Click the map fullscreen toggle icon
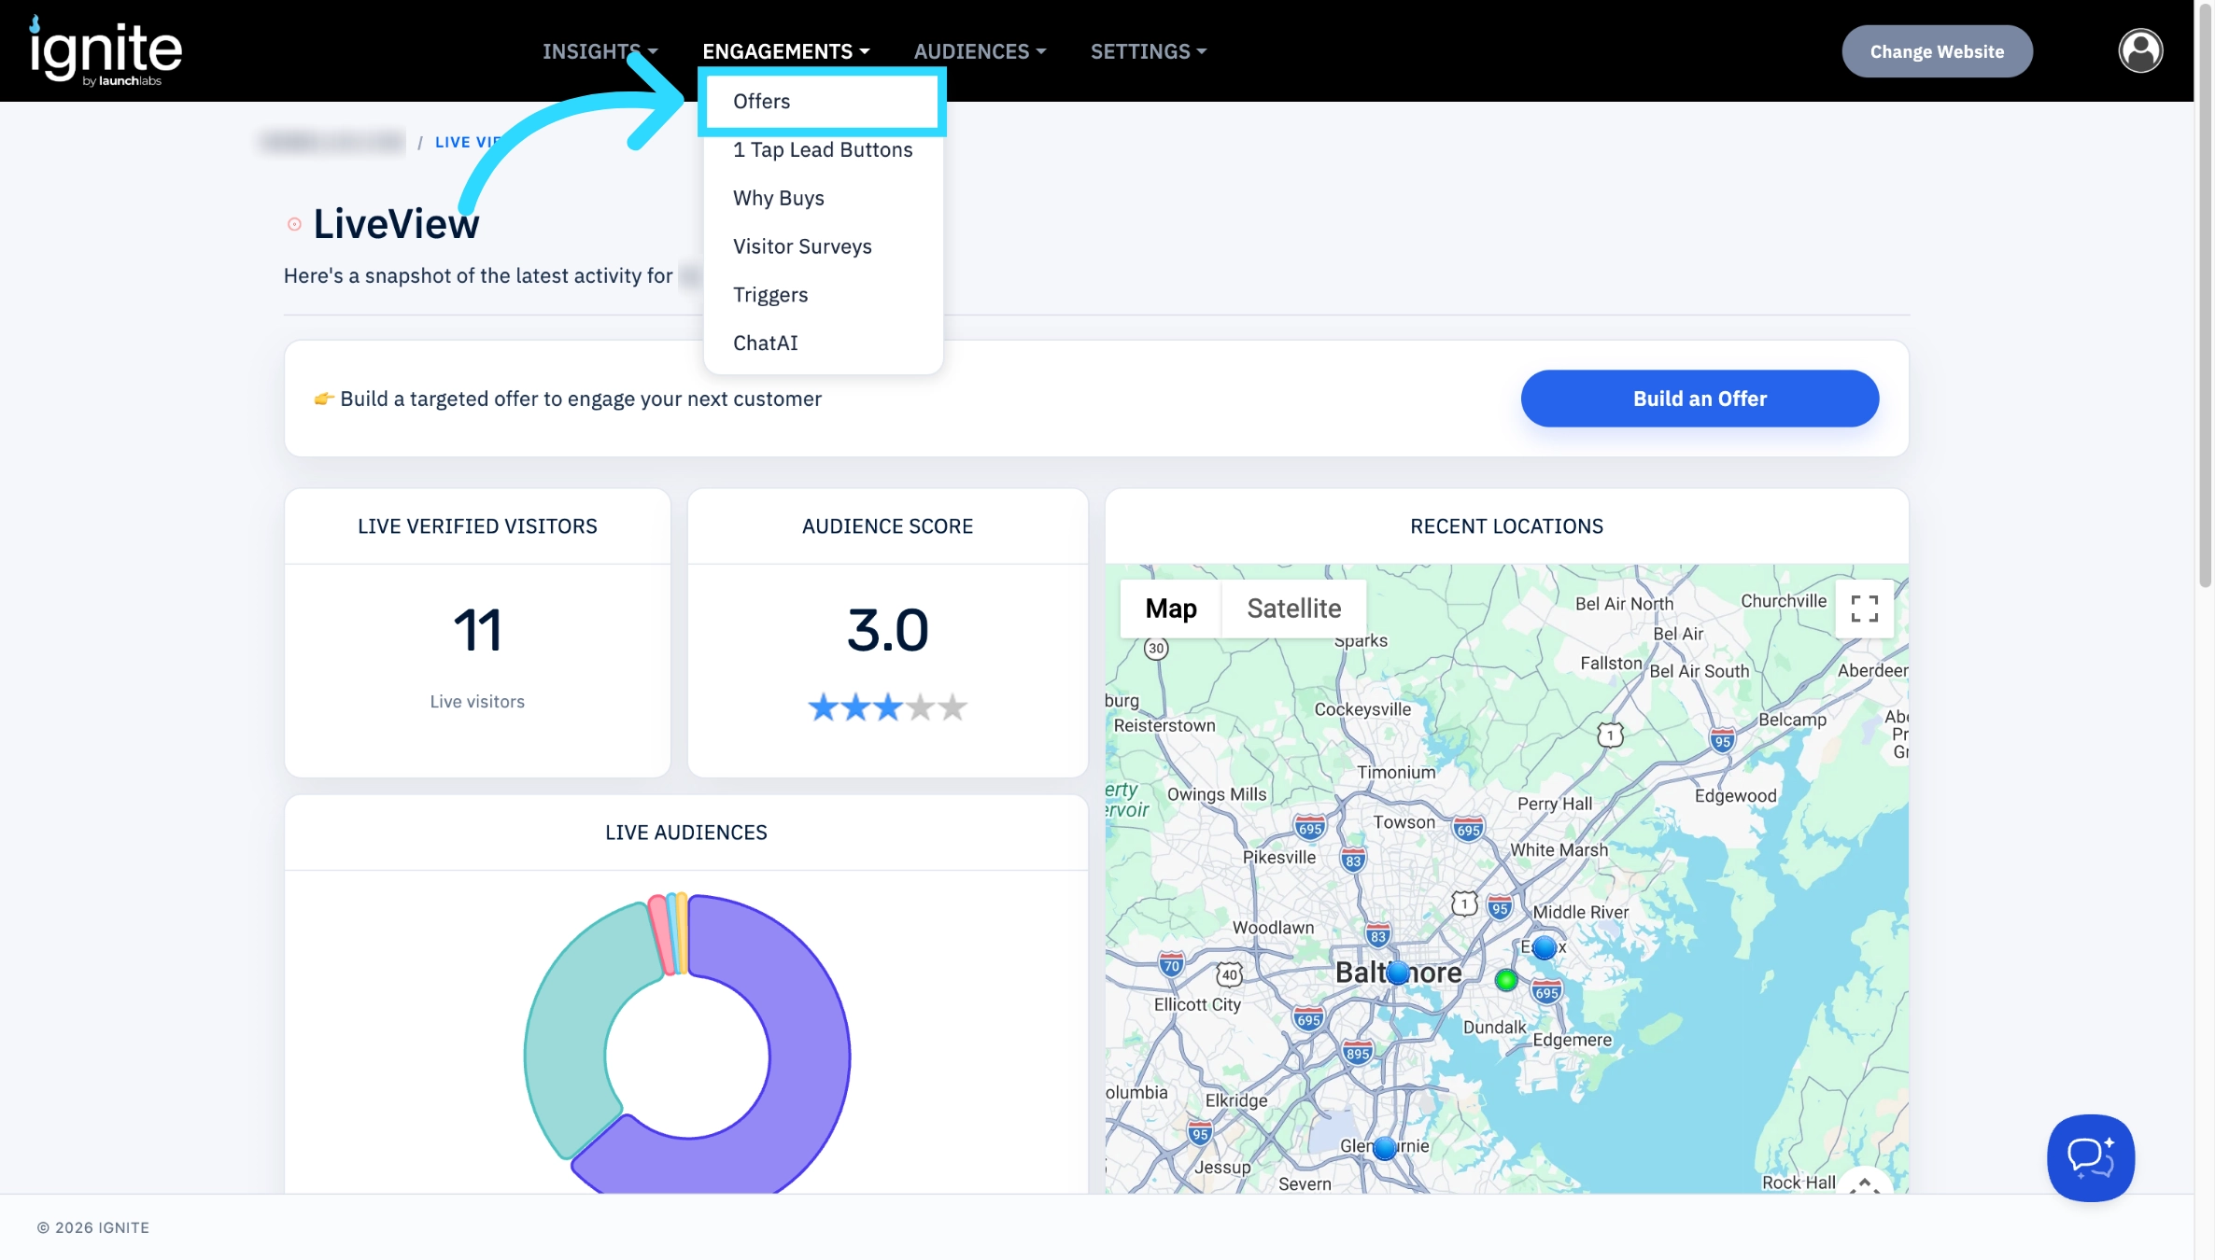 point(1864,609)
